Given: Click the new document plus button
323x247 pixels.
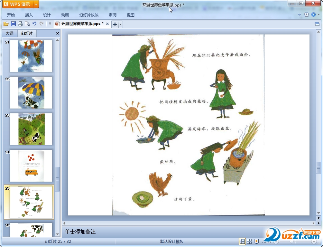Looking at the screenshot, I should tap(115, 24).
